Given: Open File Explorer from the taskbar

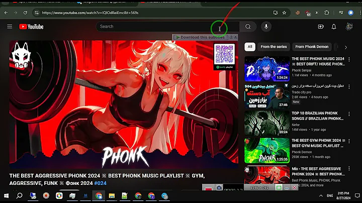Looking at the screenshot, I should click(x=112, y=196).
